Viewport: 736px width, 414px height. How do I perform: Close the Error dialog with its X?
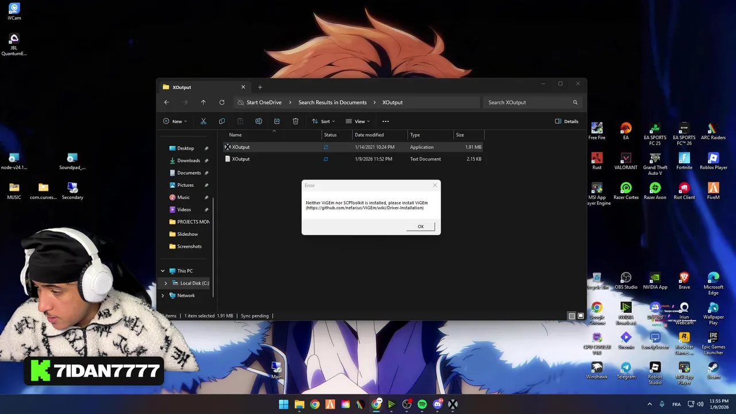click(435, 185)
